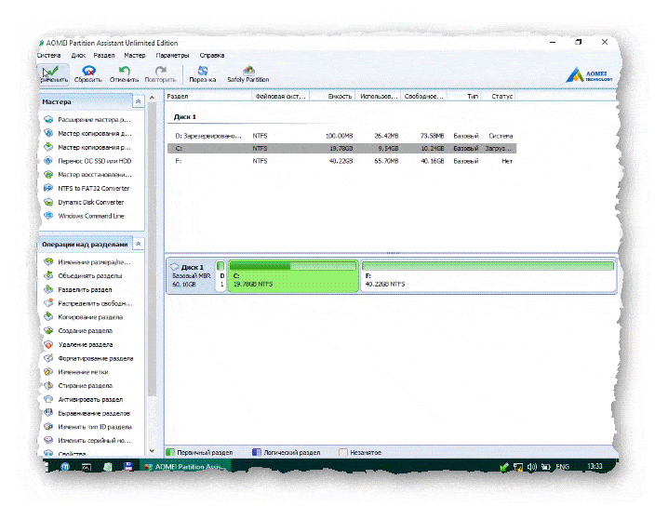Sort by the Раздел column header
Image resolution: width=655 pixels, height=506 pixels.
tap(208, 97)
